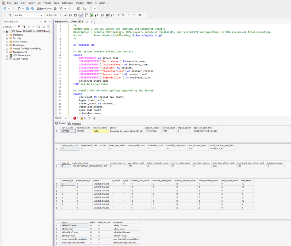Click Change Connection icon beside database box
Screen dimensions: 291x246
click(10, 15)
